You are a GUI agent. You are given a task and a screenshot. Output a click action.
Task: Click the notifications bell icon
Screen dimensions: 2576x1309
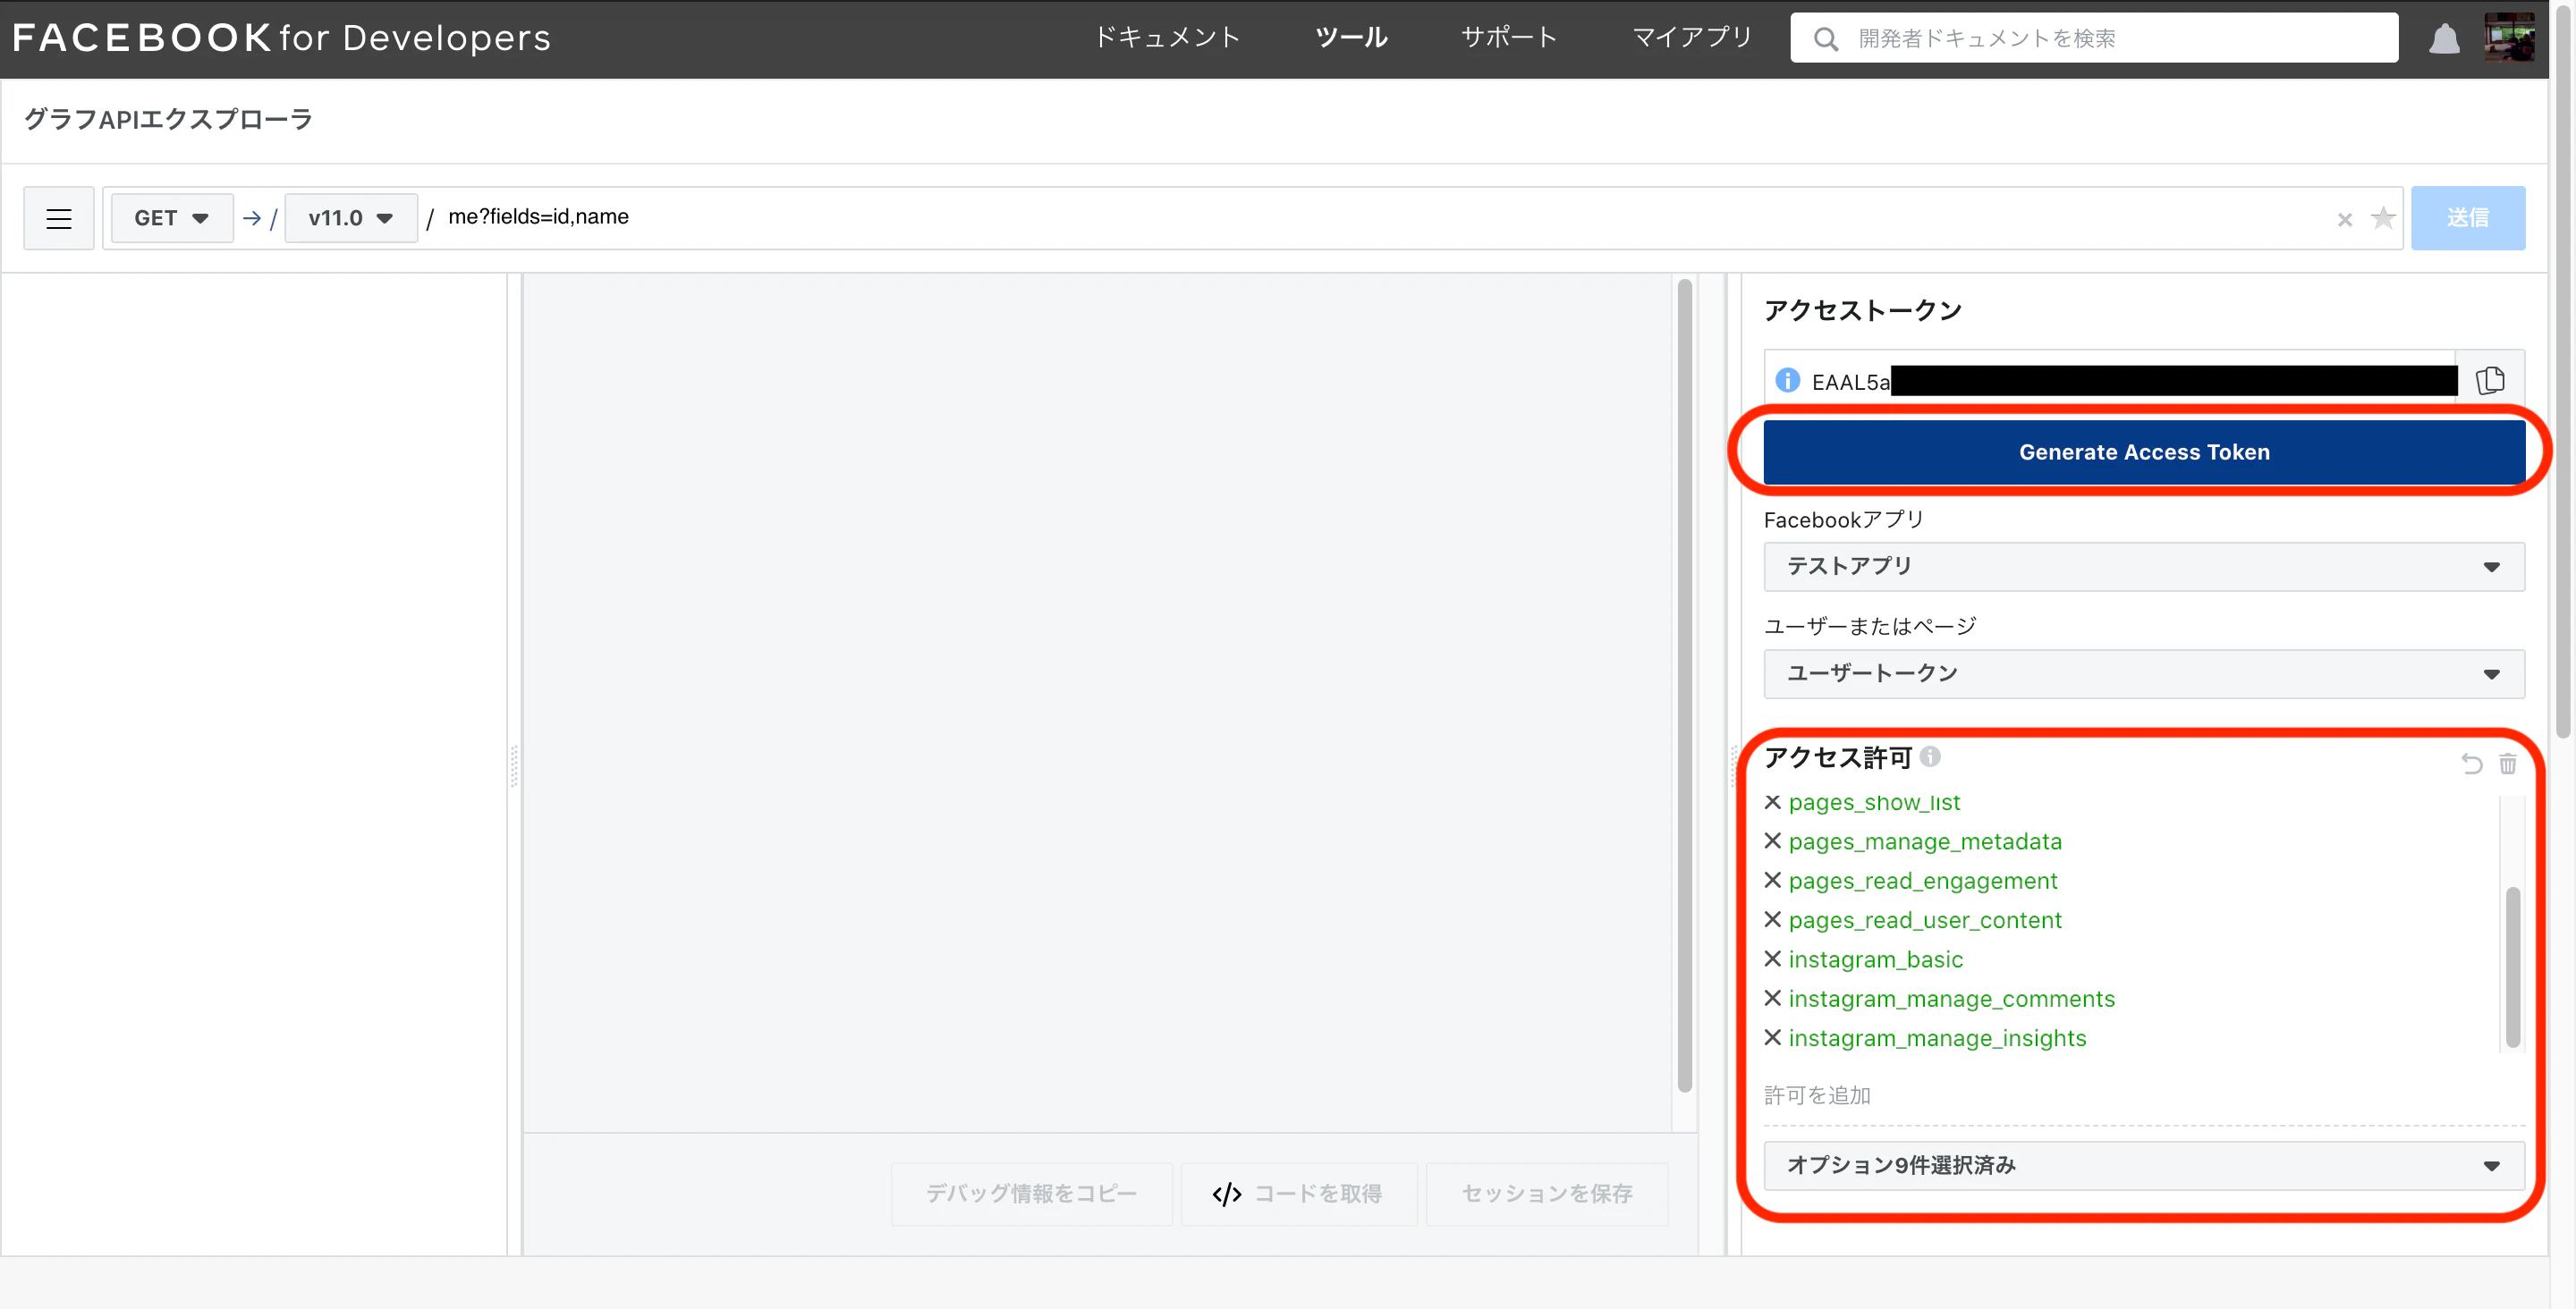point(2444,38)
